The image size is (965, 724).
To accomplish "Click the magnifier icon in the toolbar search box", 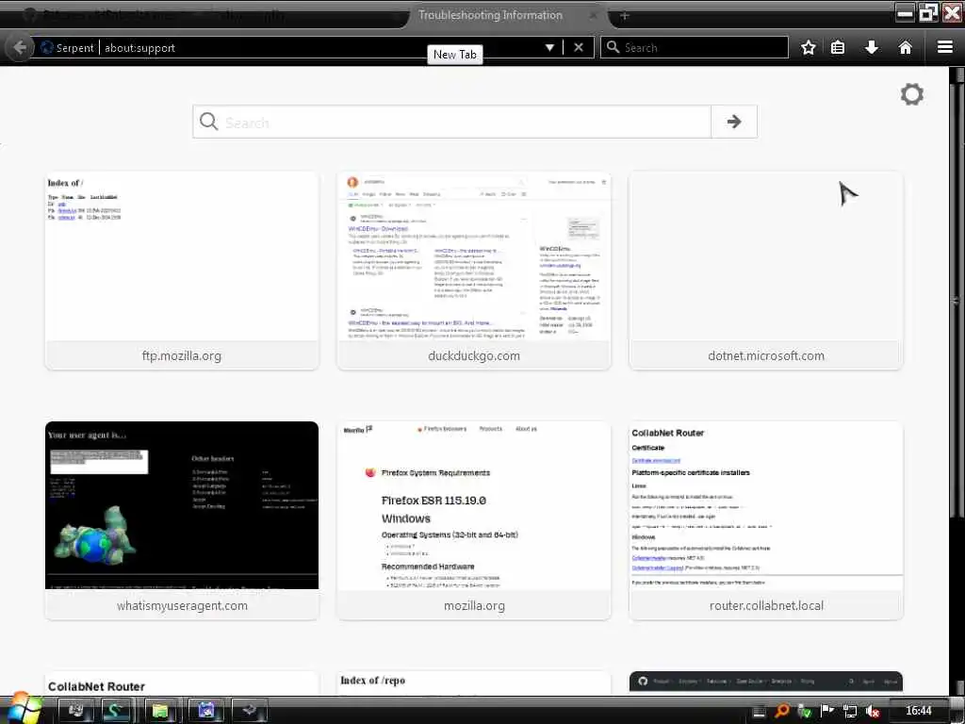I will 613,47.
